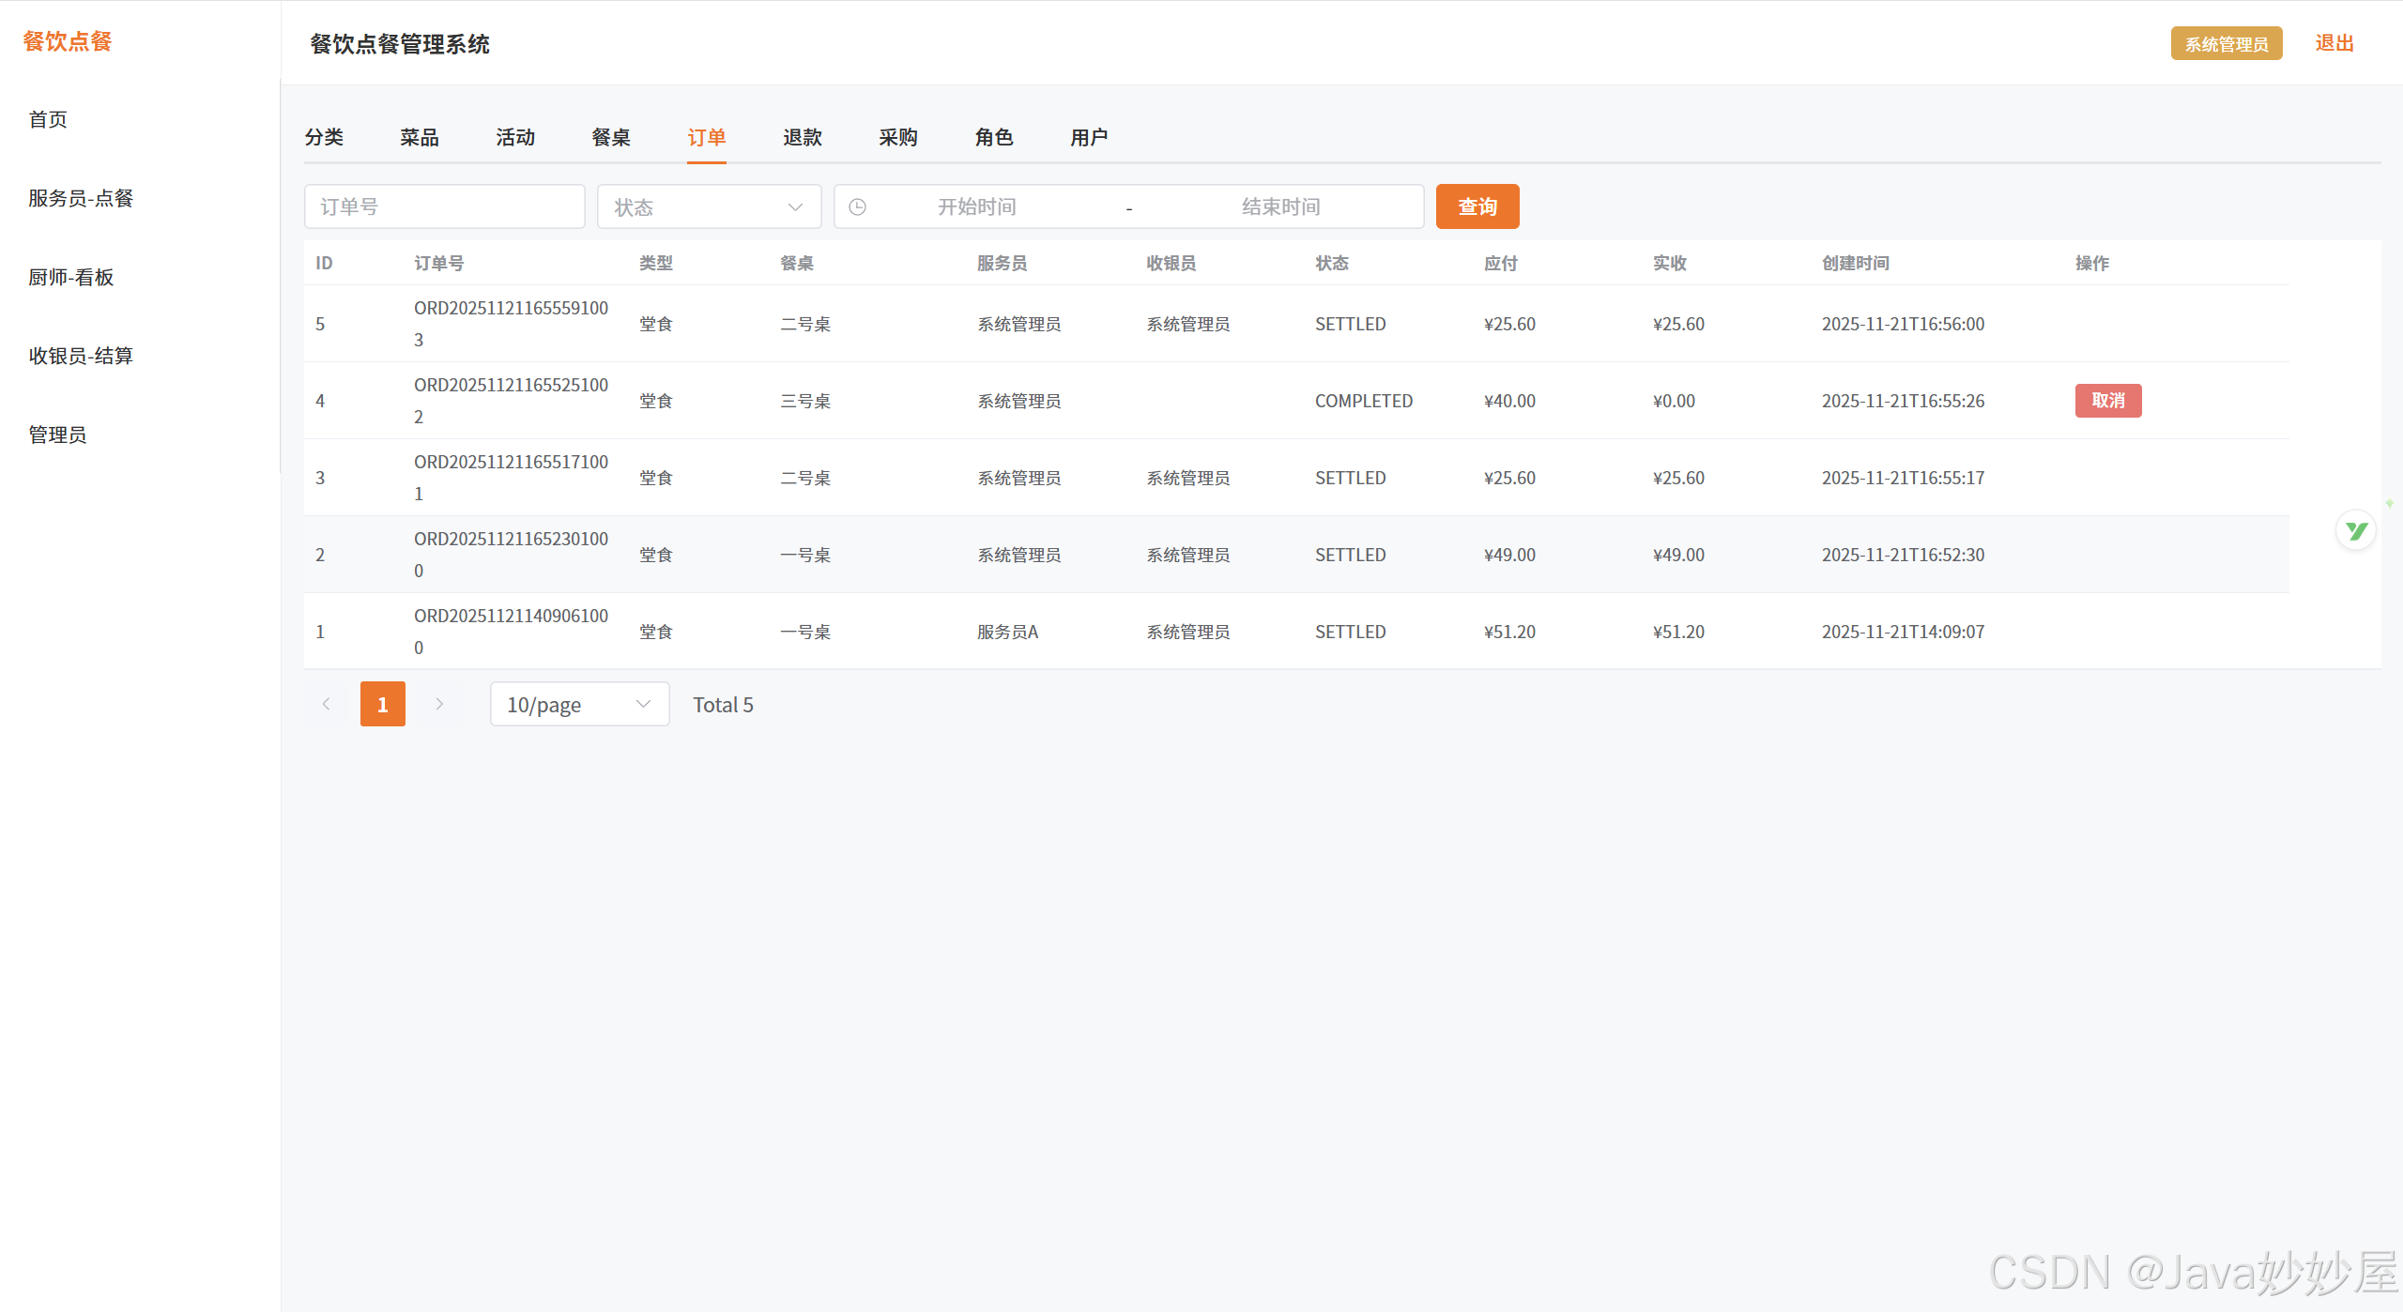Switch to the 退款 tab

pyautogui.click(x=802, y=137)
